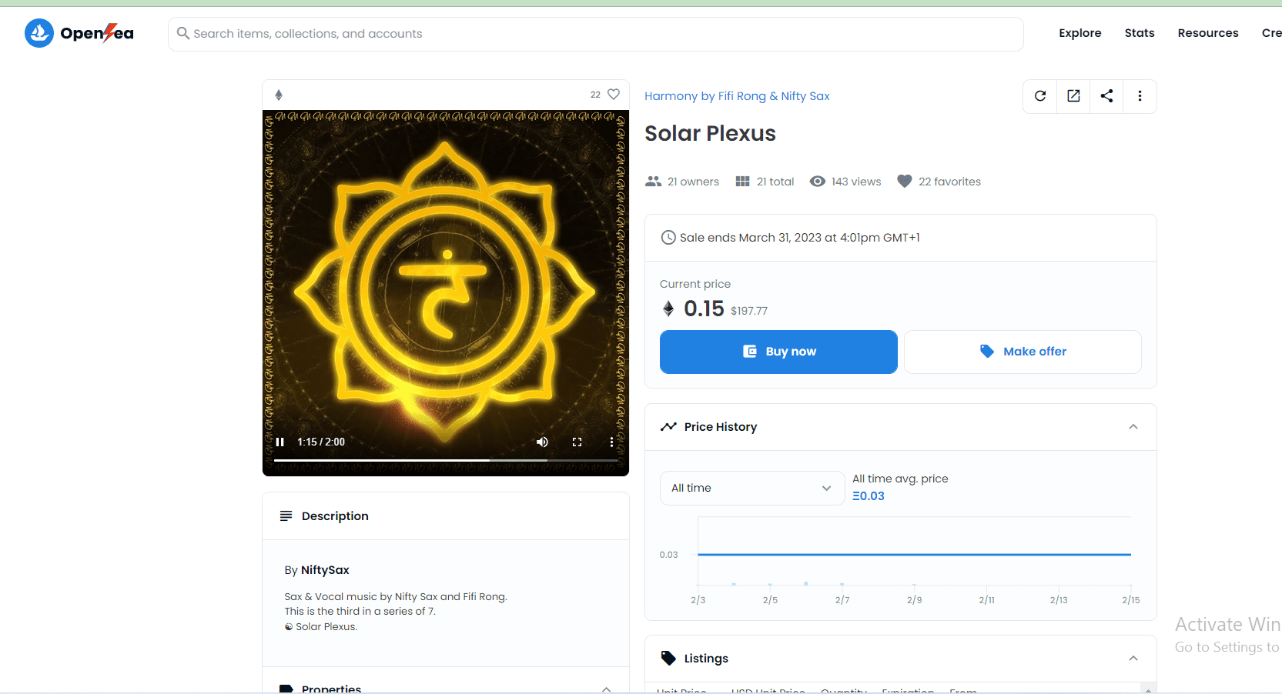Click the sale end clock icon

click(x=668, y=238)
